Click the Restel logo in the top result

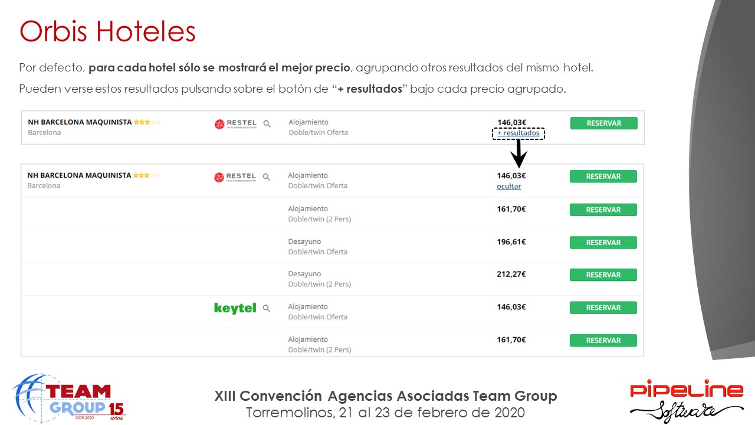[235, 124]
